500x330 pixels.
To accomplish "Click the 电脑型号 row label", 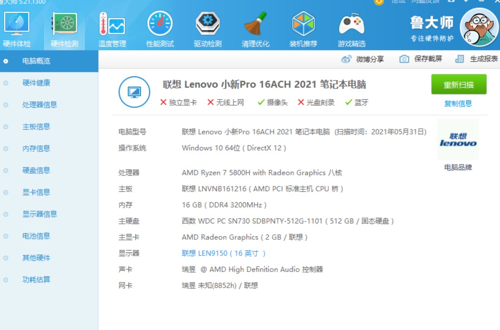I will (x=132, y=132).
